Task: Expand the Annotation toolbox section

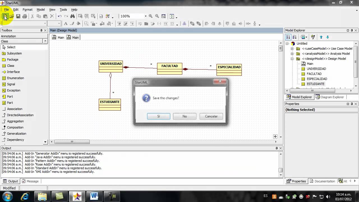Action: click(x=24, y=36)
